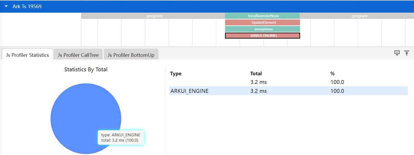Switch to the Js Profiler BottomUp tab

pos(131,55)
